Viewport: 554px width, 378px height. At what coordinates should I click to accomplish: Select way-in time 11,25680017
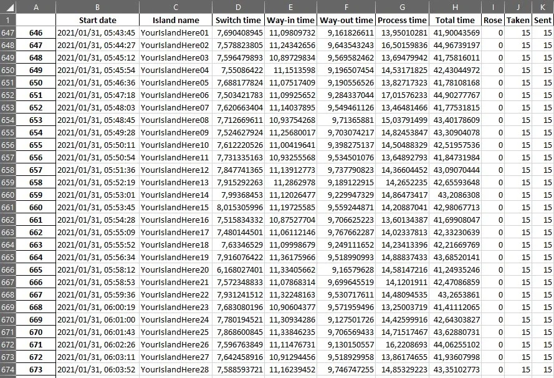pyautogui.click(x=290, y=133)
